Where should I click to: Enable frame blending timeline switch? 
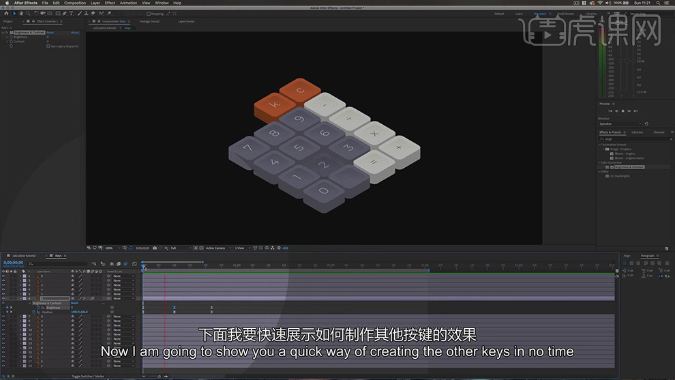(119, 263)
